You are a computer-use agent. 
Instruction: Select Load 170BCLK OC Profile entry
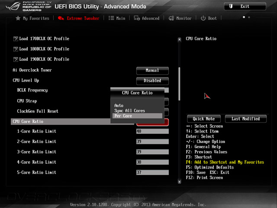[44, 39]
